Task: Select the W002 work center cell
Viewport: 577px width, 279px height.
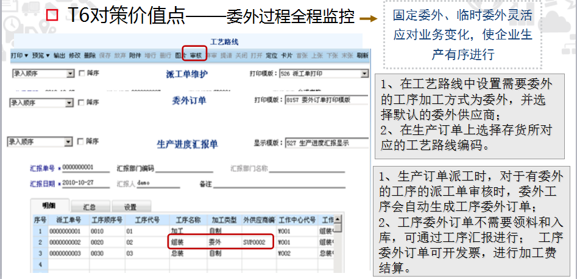Action: (x=297, y=253)
